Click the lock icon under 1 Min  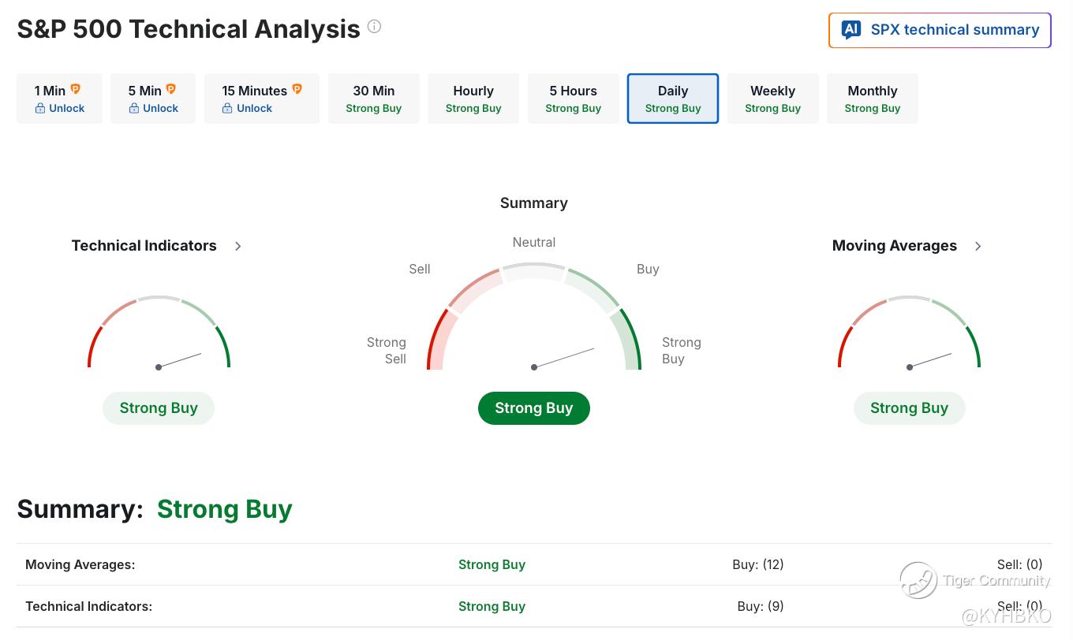[x=40, y=109]
